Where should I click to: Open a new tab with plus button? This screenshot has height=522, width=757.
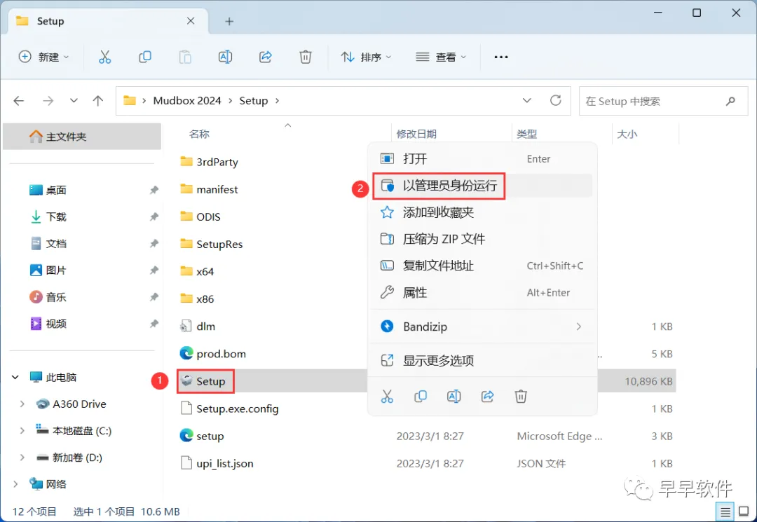click(229, 21)
